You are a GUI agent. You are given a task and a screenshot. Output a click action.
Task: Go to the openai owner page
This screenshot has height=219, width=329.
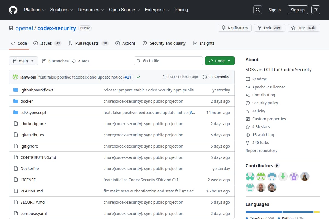(24, 28)
